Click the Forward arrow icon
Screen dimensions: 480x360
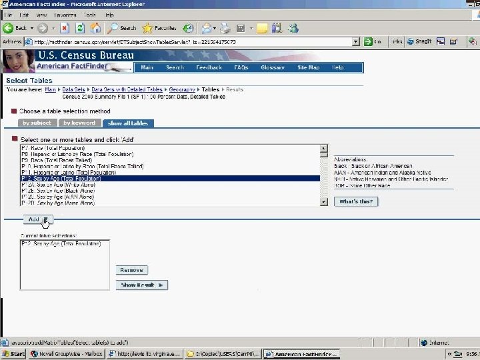pos(43,28)
